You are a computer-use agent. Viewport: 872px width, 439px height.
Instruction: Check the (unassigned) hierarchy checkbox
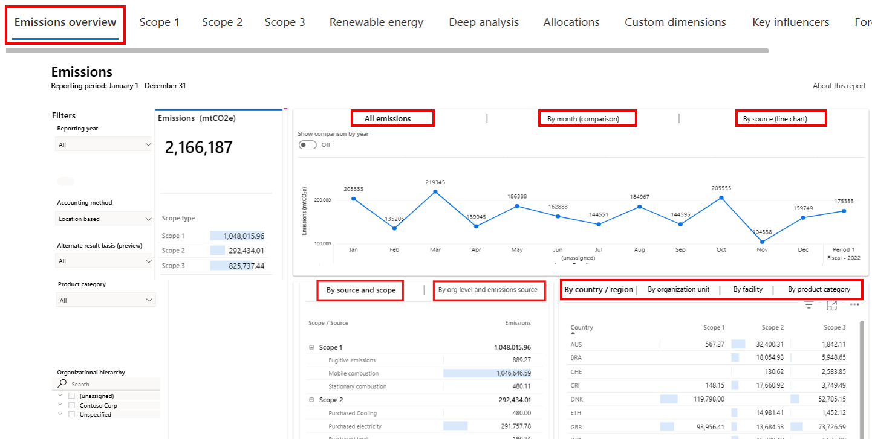71,396
